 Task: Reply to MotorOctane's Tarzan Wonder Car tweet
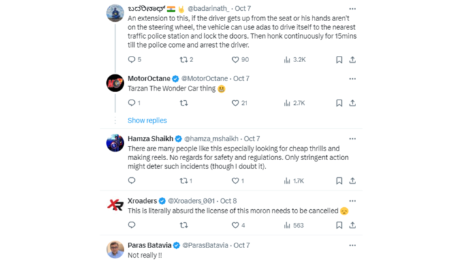(134, 103)
